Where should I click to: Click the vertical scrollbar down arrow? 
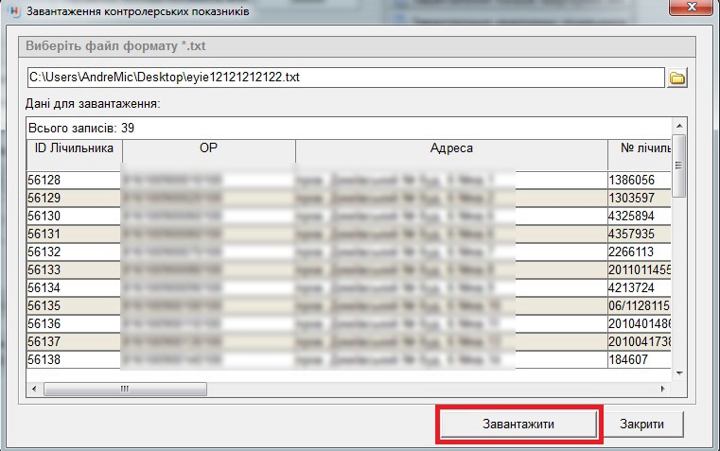coord(678,373)
